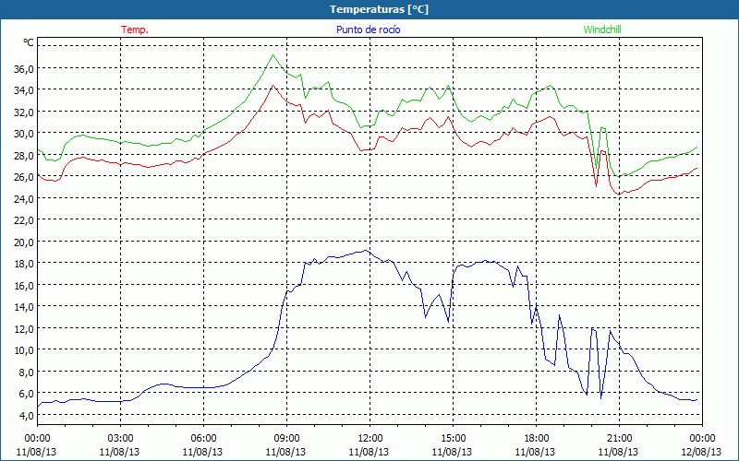Click the 26,0 y-axis value

24,177
